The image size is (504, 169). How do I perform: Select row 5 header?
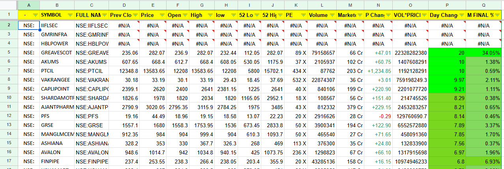coord(9,52)
